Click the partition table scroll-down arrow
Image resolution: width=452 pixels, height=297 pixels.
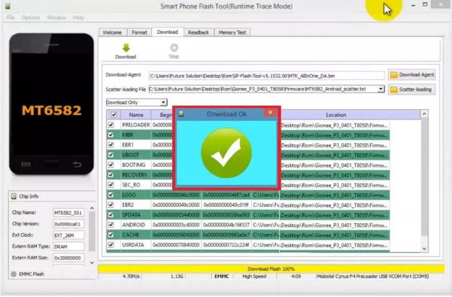[424, 249]
